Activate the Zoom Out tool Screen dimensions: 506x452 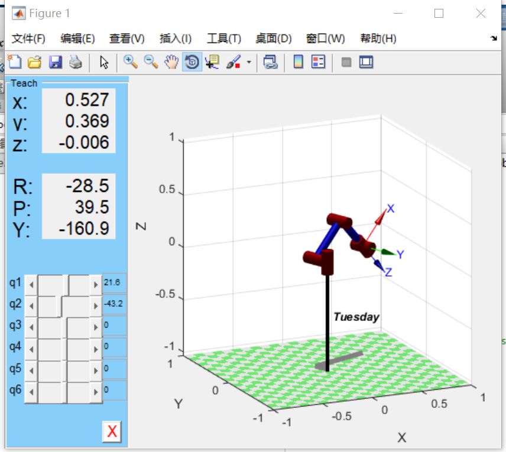(x=151, y=61)
